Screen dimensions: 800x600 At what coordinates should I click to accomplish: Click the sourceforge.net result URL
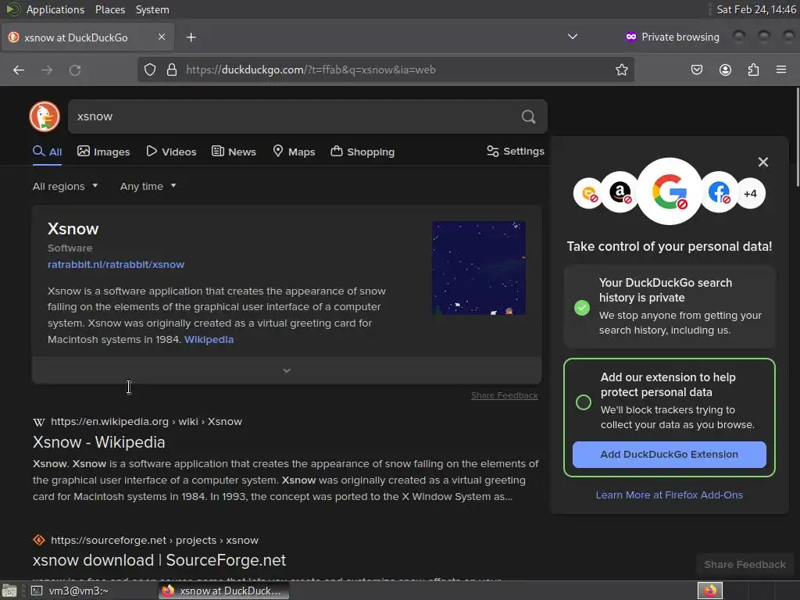click(x=155, y=540)
